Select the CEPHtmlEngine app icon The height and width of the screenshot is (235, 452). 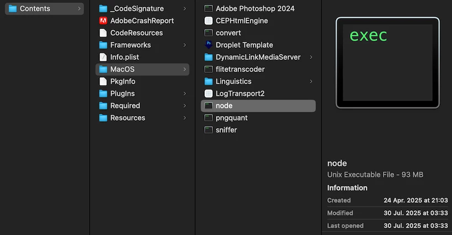tap(209, 21)
